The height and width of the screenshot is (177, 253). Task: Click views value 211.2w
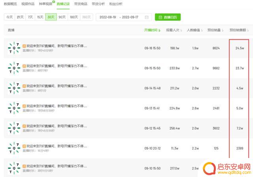(x=175, y=88)
